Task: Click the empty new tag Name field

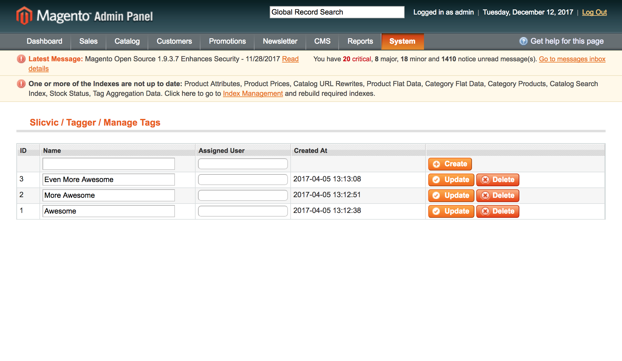Action: [x=108, y=164]
